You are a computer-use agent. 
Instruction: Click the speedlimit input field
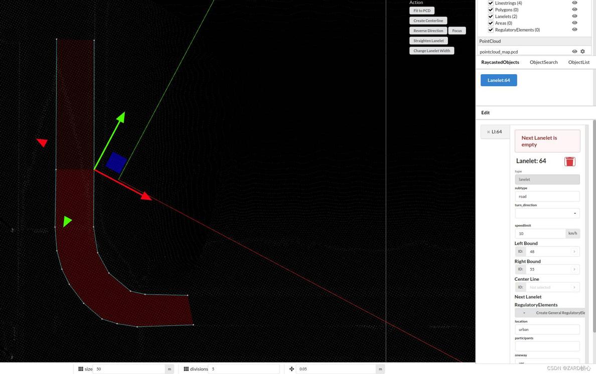(540, 234)
